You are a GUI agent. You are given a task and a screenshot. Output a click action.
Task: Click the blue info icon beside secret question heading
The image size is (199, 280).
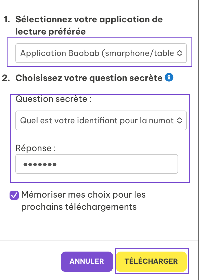(169, 77)
